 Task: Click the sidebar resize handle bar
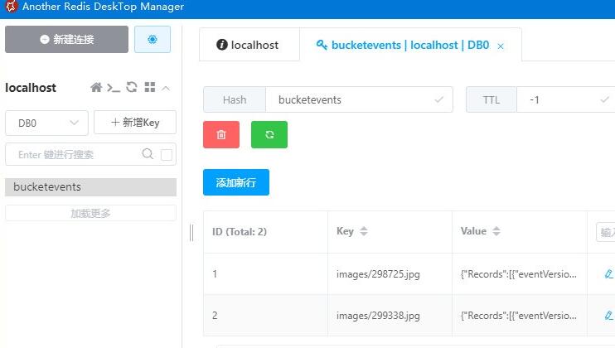(x=191, y=232)
